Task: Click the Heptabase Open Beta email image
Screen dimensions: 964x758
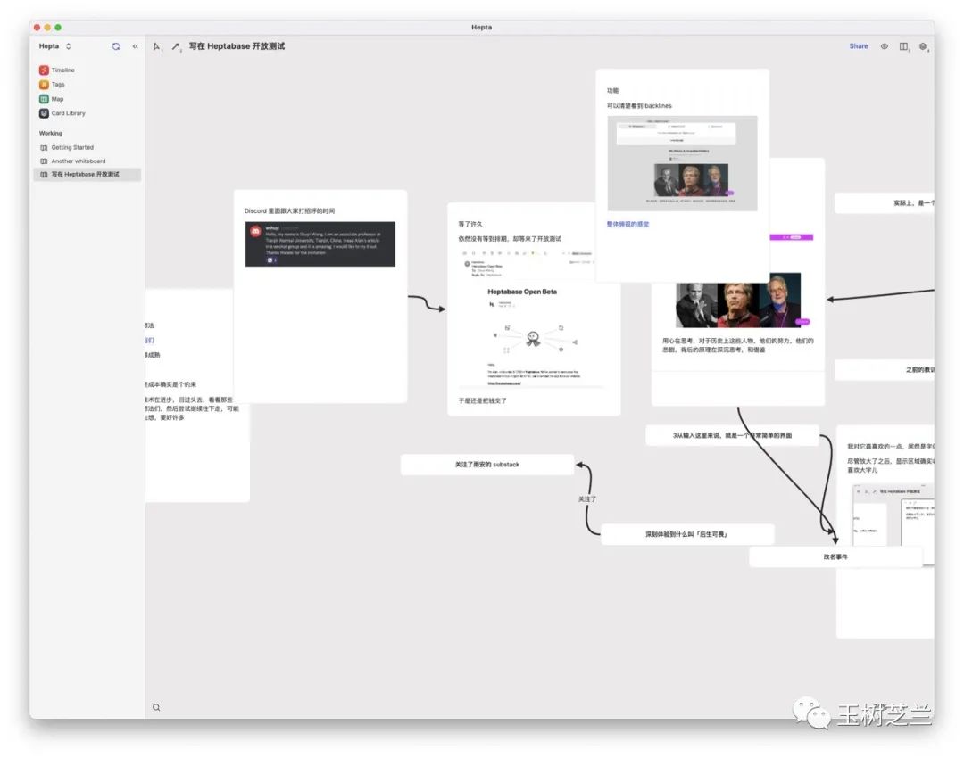Action: point(532,318)
